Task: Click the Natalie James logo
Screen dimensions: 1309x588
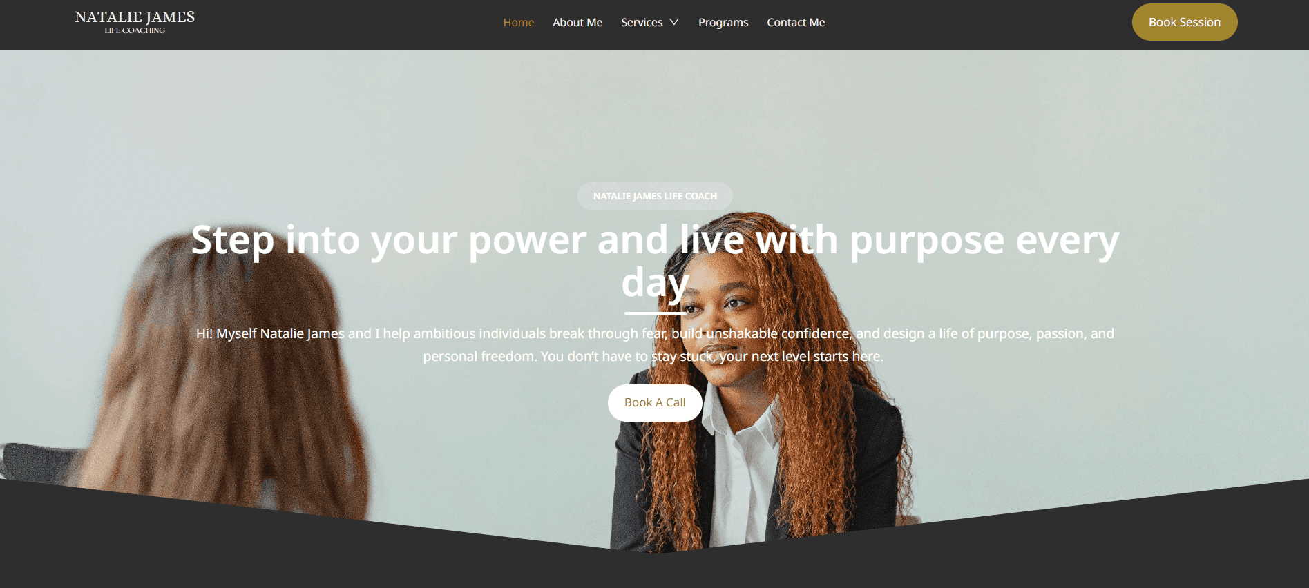Action: click(135, 21)
